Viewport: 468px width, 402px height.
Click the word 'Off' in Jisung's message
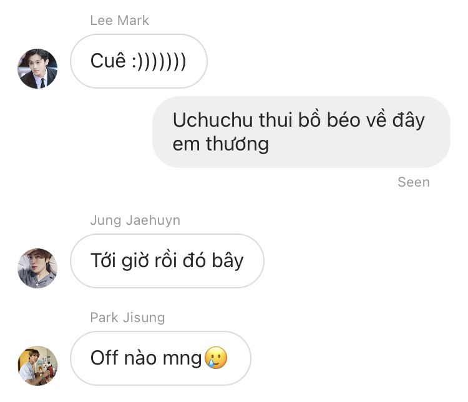click(x=104, y=358)
